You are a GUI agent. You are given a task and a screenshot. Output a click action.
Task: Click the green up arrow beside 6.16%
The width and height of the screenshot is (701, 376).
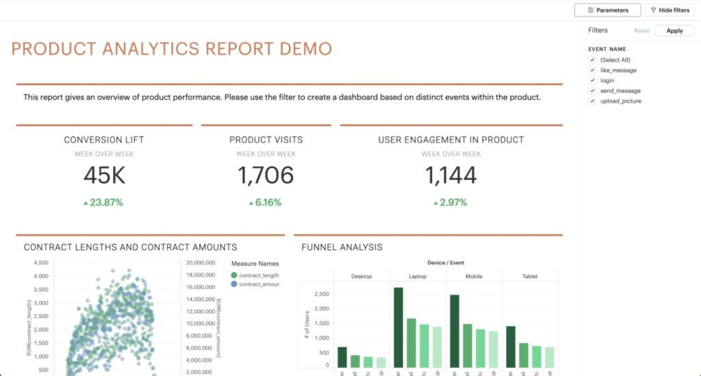pos(251,203)
